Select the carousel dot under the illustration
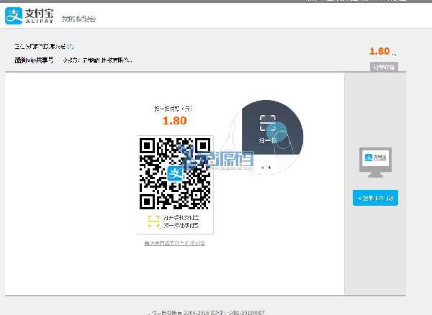The height and width of the screenshot is (315, 432). (x=269, y=168)
